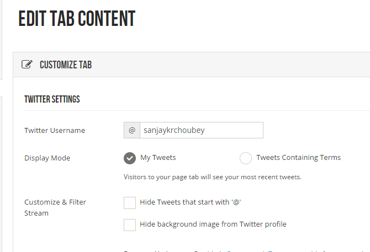This screenshot has width=370, height=252.
Task: Click the pencil edit icon beside Customize Tab
Action: tap(27, 65)
